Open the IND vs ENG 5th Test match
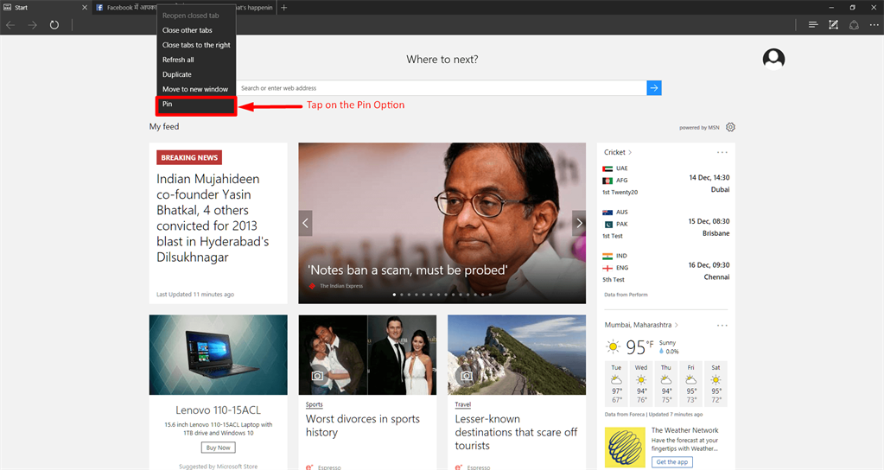Viewport: 884px width, 470px height. point(666,268)
